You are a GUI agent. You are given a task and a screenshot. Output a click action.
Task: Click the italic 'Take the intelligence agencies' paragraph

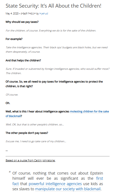click(x=57, y=49)
